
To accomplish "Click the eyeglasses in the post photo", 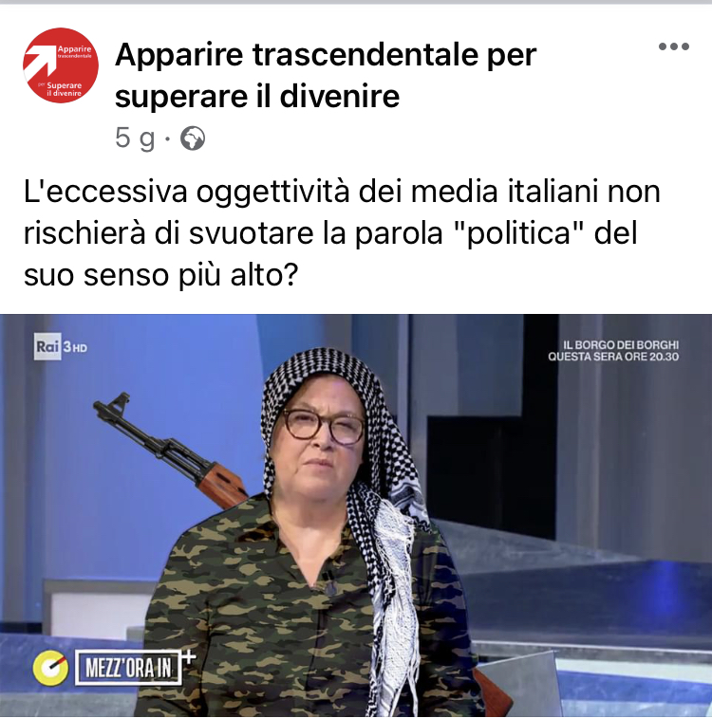I will [323, 426].
